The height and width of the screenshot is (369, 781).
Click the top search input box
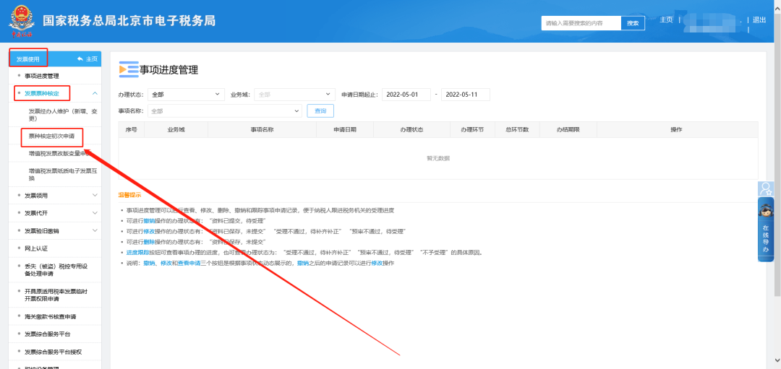(581, 23)
